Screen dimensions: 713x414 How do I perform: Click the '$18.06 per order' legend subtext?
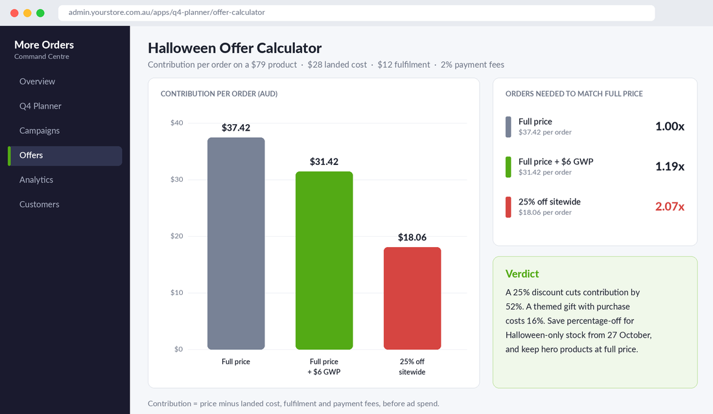click(x=545, y=212)
